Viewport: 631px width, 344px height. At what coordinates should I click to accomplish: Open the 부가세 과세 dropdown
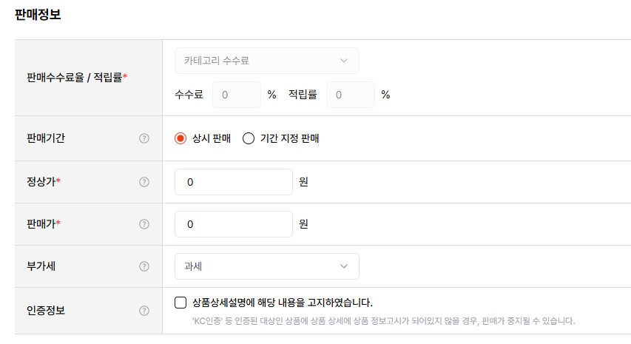click(x=266, y=266)
